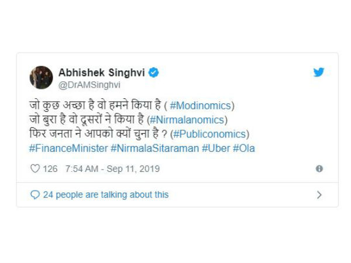Screen dimensions: 351x263
Task: Visit the @DrAMSinghvi handle
Action: (89, 85)
